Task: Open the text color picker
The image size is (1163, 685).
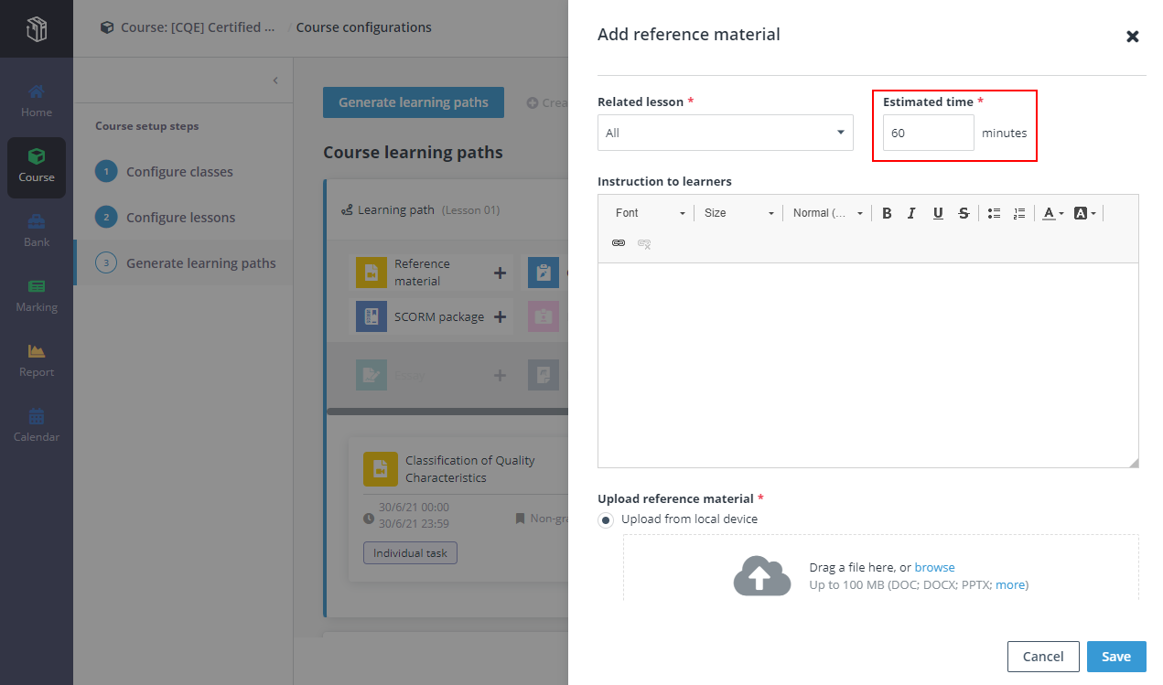Action: tap(1053, 213)
